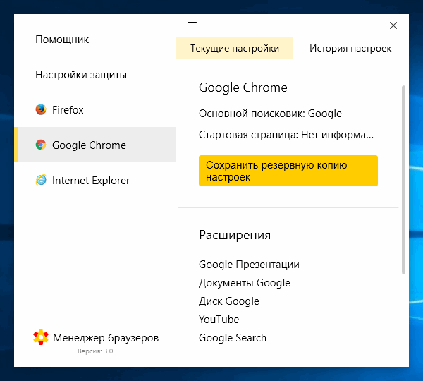Switch to Текущие настройки tab
The height and width of the screenshot is (381, 423).
[235, 49]
